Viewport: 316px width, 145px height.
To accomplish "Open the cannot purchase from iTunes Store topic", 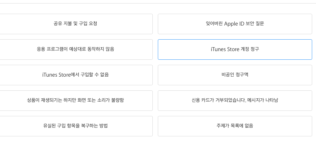I will point(76,75).
